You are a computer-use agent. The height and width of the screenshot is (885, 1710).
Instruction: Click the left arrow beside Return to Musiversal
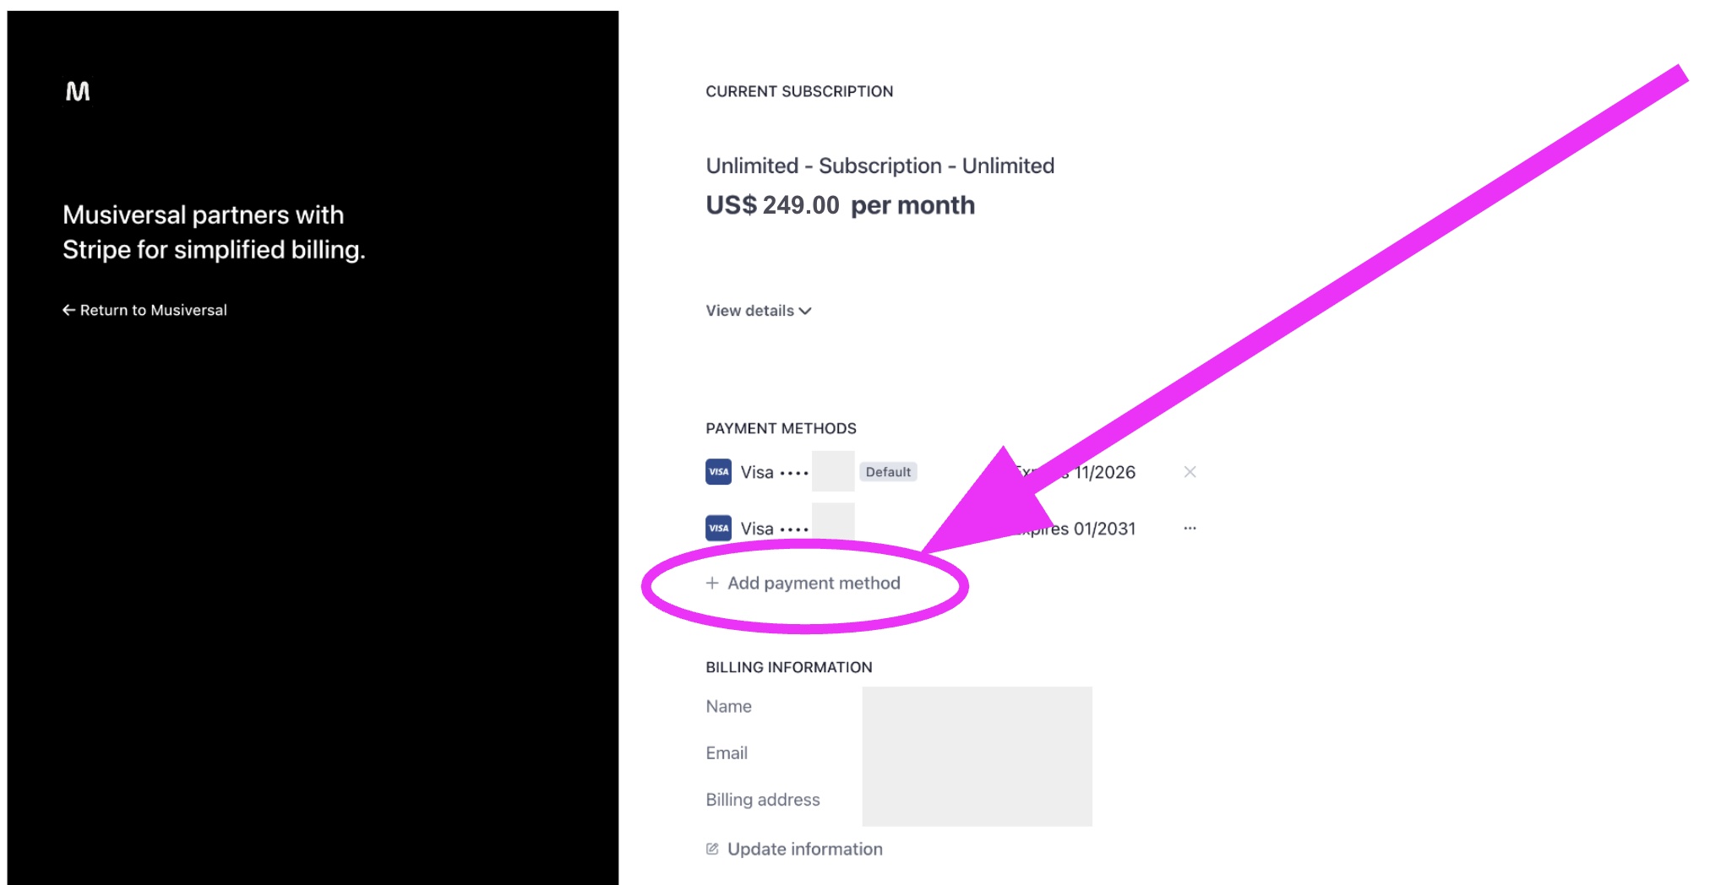68,310
